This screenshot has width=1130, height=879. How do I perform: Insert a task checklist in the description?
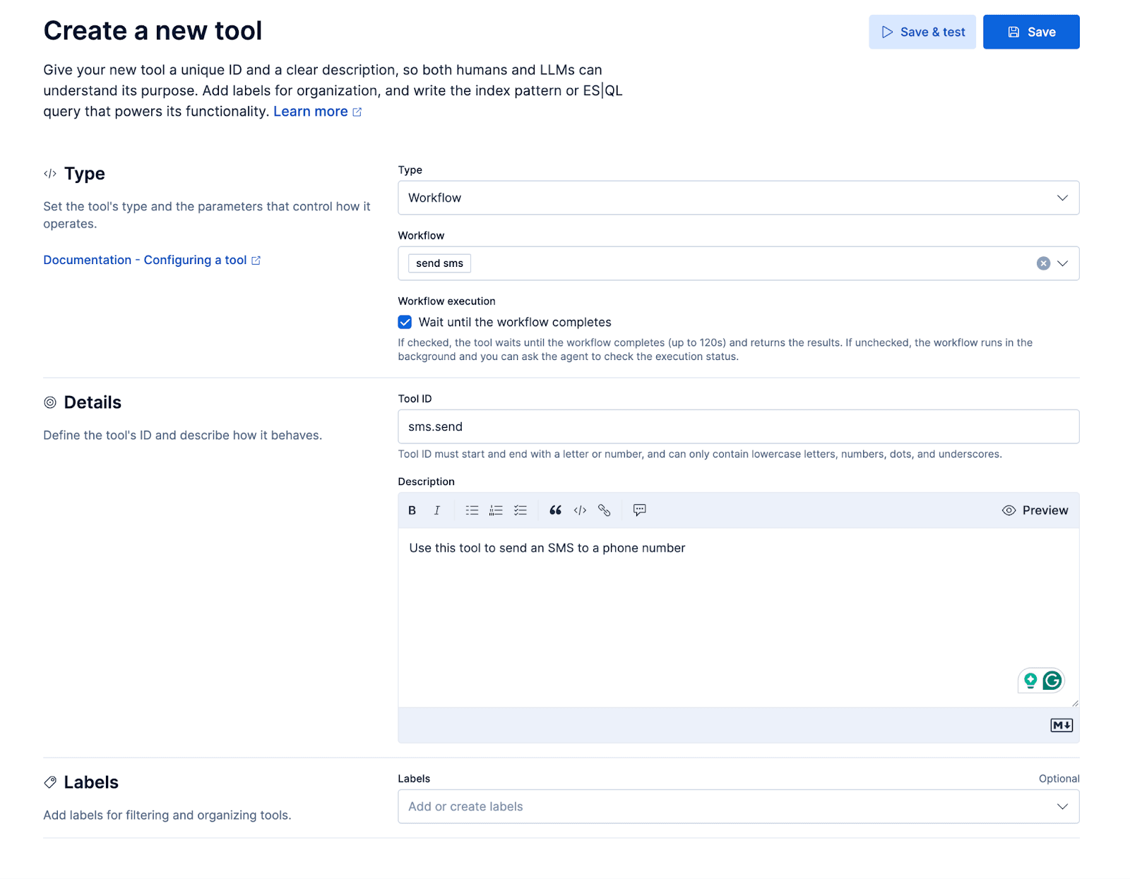click(x=521, y=510)
